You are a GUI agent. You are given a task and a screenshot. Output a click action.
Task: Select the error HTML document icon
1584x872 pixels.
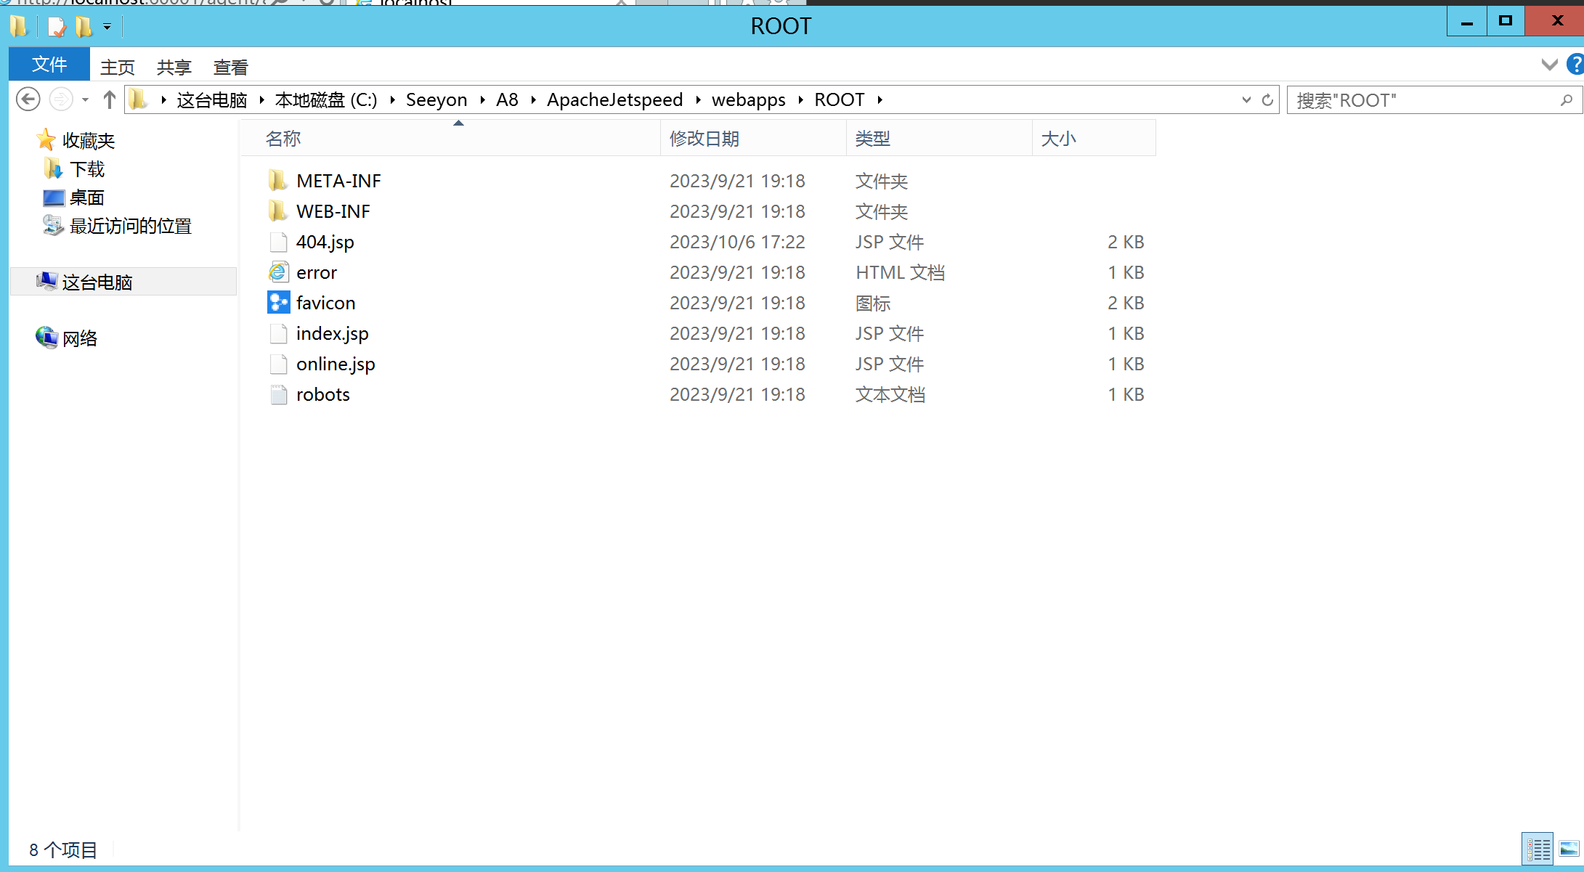click(x=278, y=272)
